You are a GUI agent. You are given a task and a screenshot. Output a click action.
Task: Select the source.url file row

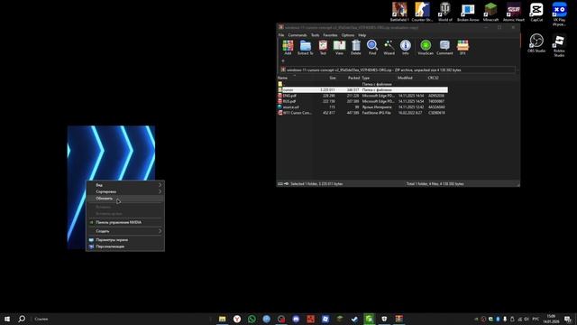pos(362,107)
